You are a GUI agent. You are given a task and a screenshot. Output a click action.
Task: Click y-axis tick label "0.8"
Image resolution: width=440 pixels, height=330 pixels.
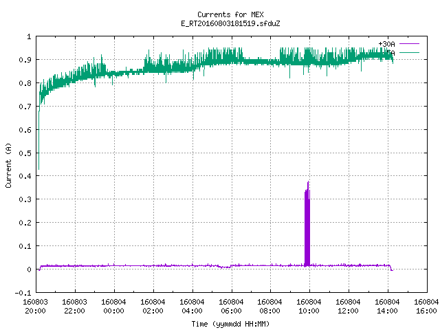click(25, 83)
